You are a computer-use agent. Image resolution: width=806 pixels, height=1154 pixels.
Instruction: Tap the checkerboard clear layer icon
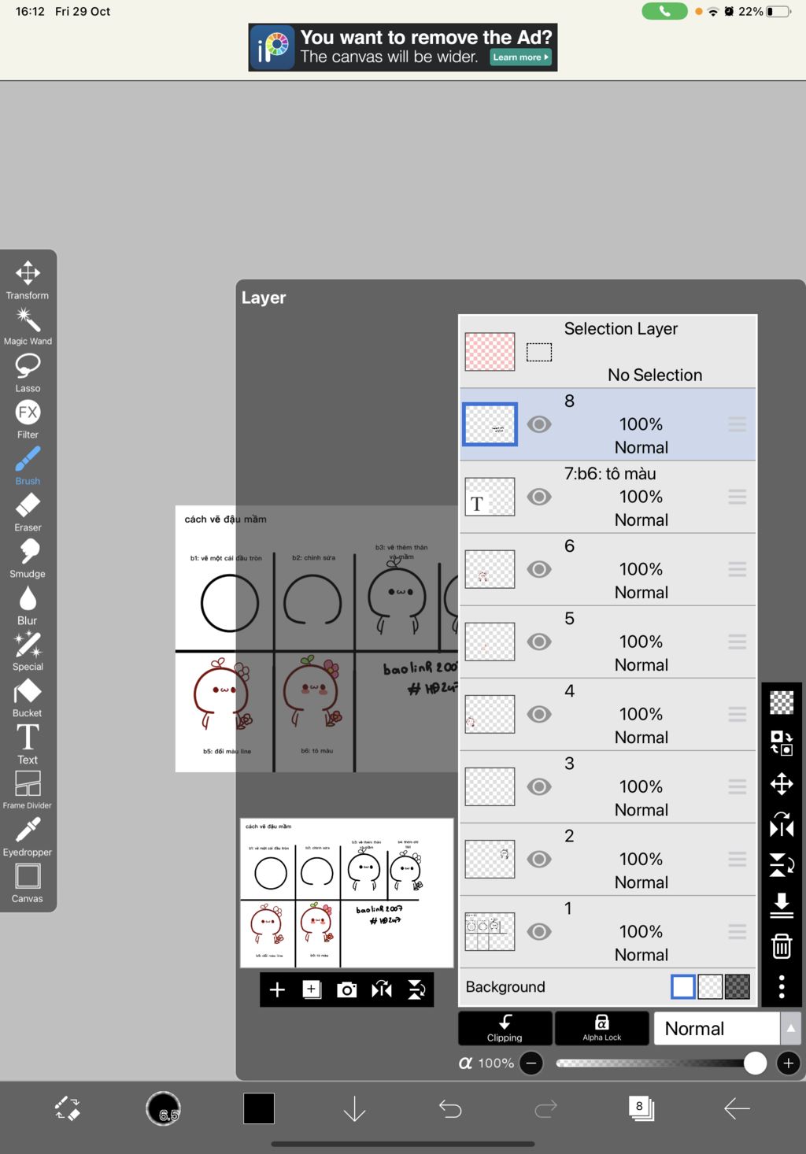[x=782, y=702]
